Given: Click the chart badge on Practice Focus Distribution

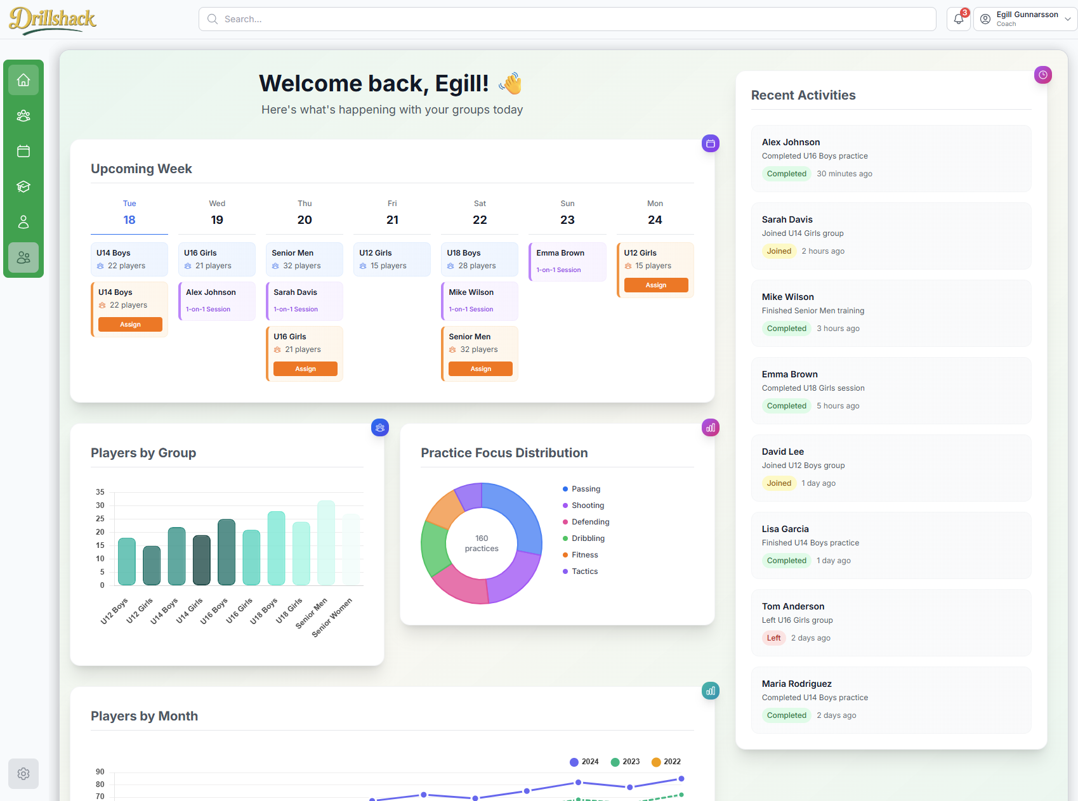Looking at the screenshot, I should [710, 427].
